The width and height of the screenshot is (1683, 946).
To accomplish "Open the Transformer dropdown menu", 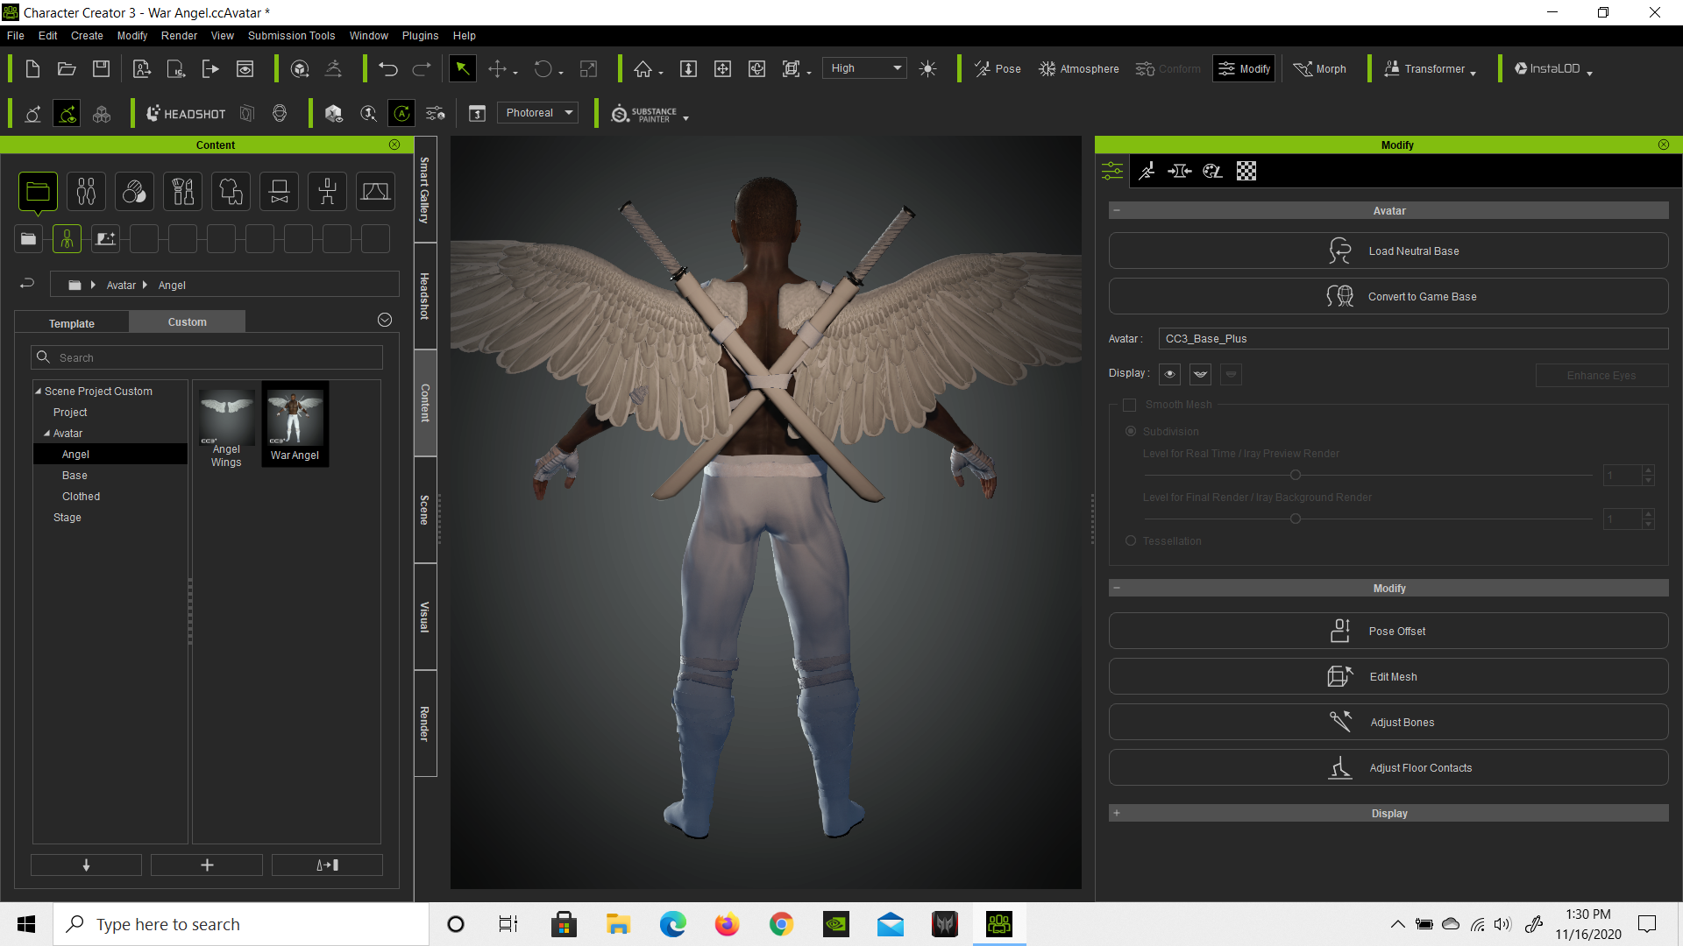I will pyautogui.click(x=1429, y=69).
